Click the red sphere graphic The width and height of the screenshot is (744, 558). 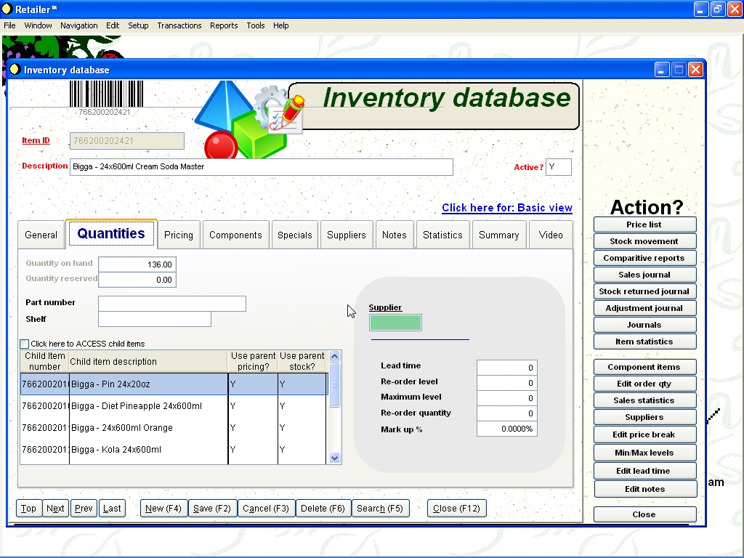(220, 146)
